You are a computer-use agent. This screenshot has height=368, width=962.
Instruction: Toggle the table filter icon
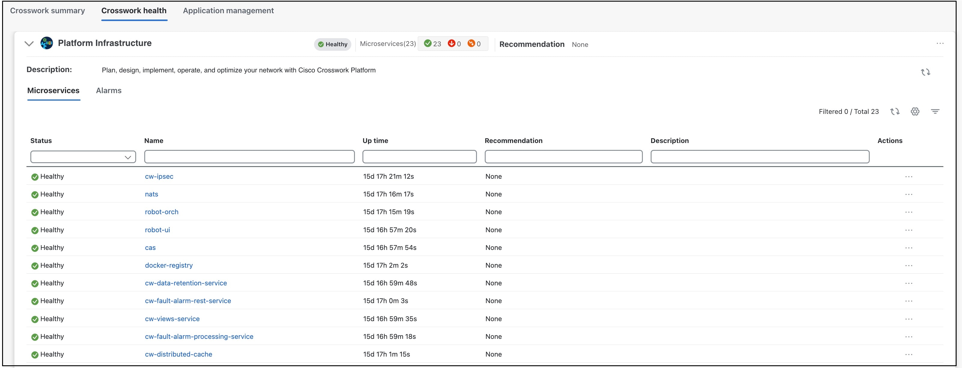point(935,111)
